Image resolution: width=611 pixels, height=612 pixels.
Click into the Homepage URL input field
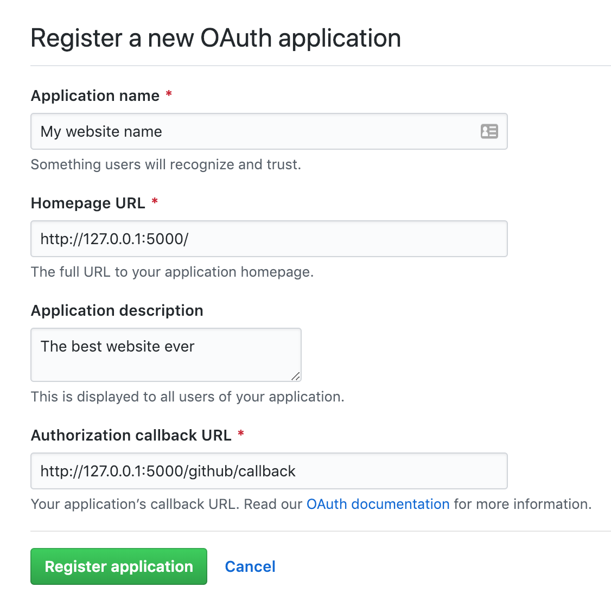coord(269,239)
